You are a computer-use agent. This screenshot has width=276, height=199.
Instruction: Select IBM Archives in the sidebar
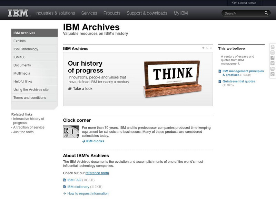[34, 33]
